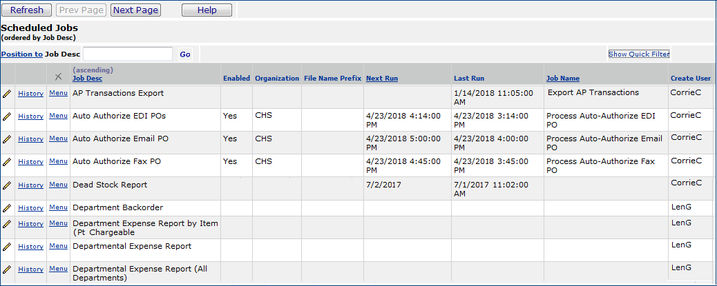The width and height of the screenshot is (717, 286).
Task: Edit the Auto Authorize EDI POs job
Action: click(7, 116)
